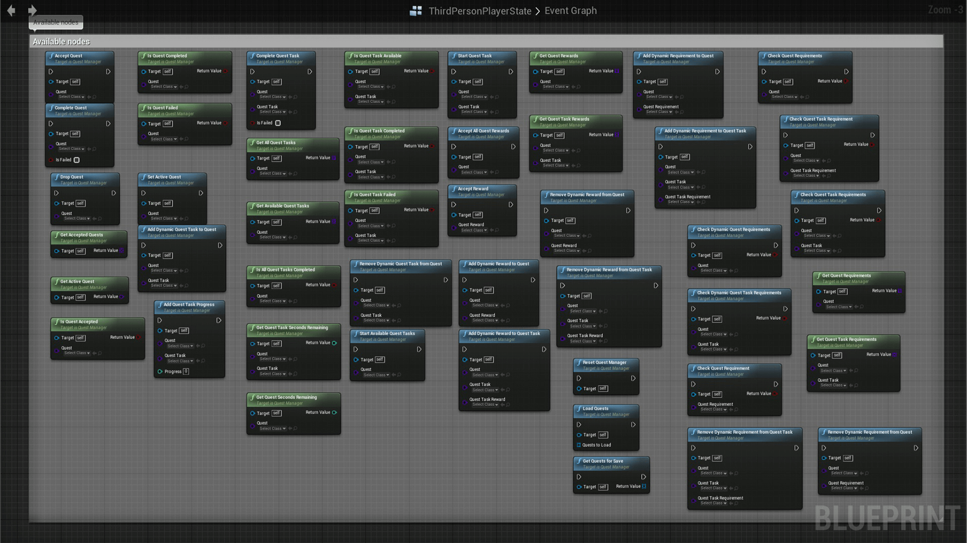This screenshot has width=967, height=543.
Task: Click Accept Quest node output exec pin
Action: 108,71
